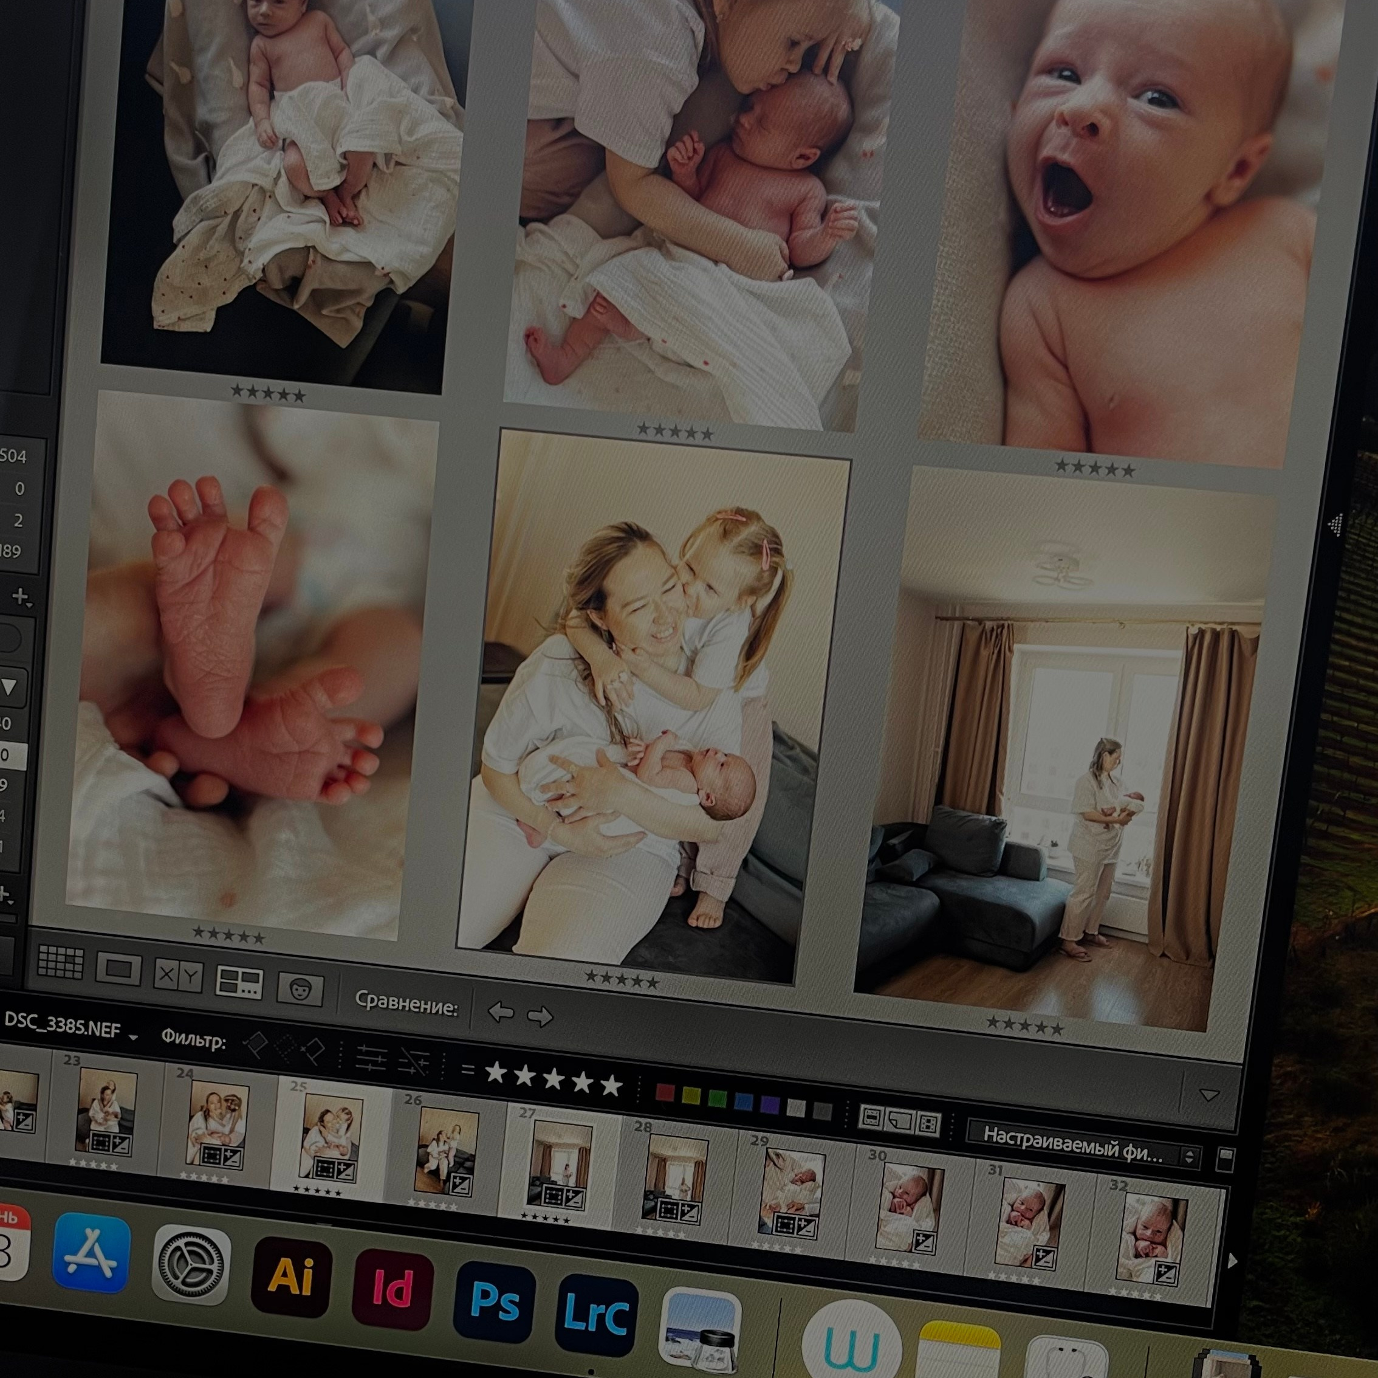
Task: Switch to Grid view icon
Action: click(61, 962)
